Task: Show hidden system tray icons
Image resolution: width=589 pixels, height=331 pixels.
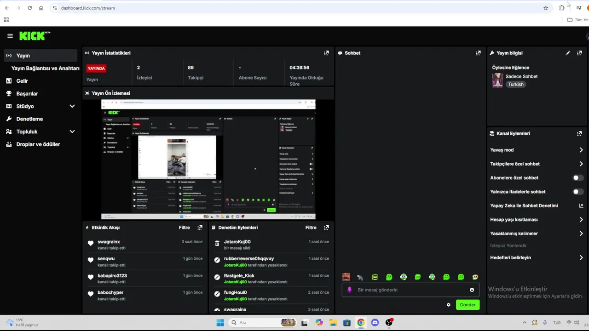Action: (524, 322)
